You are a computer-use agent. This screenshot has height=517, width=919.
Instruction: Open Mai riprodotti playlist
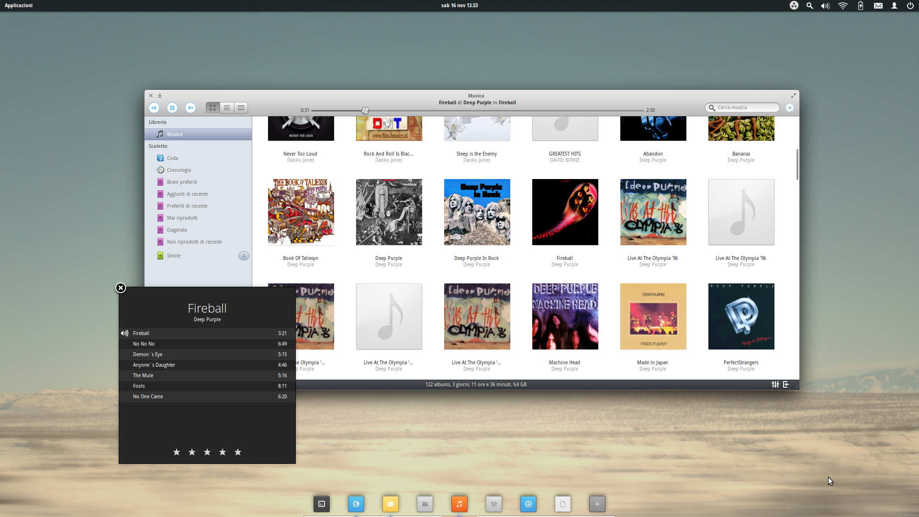point(198,218)
